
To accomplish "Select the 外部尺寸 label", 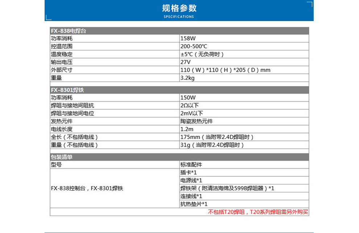I will 62,70.
